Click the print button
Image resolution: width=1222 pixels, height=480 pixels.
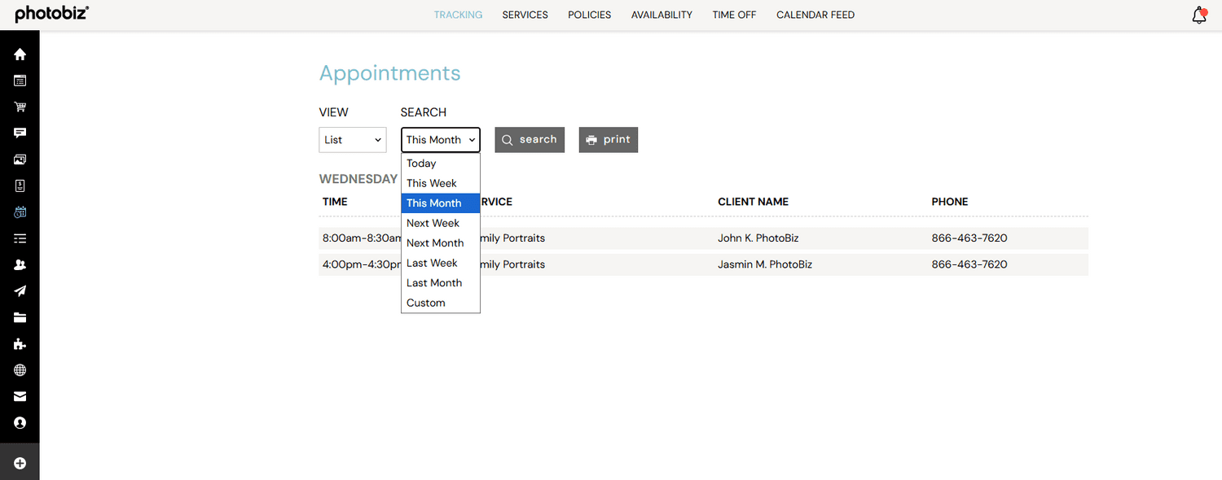(x=609, y=140)
